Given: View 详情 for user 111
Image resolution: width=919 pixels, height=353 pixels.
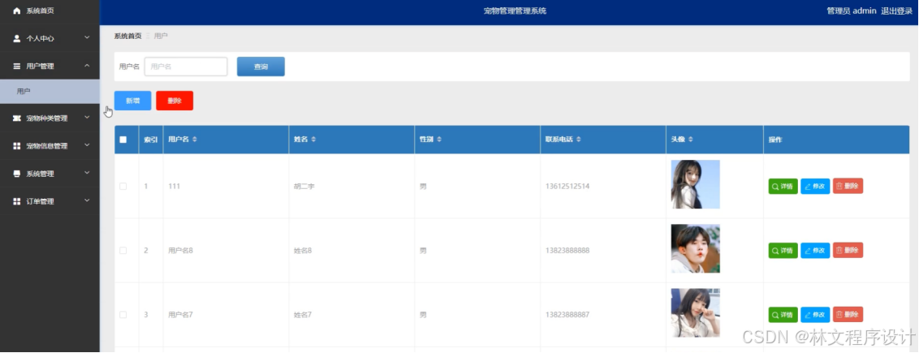Looking at the screenshot, I should click(x=783, y=186).
